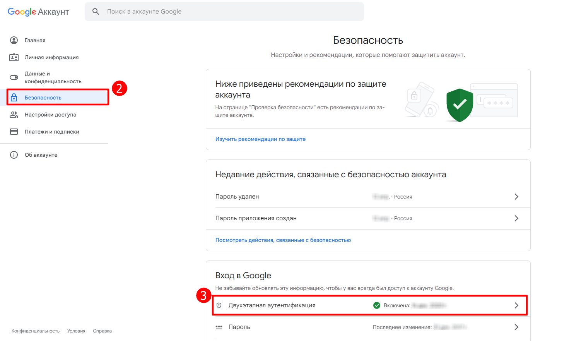This screenshot has height=341, width=569.
Task: Click the Об аккаунте info icon
Action: tap(14, 155)
